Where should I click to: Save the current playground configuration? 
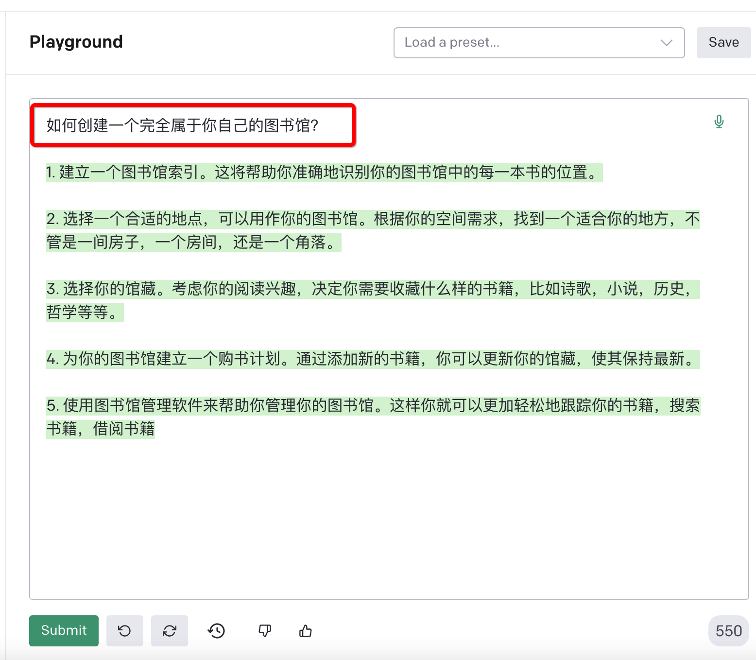(x=723, y=43)
